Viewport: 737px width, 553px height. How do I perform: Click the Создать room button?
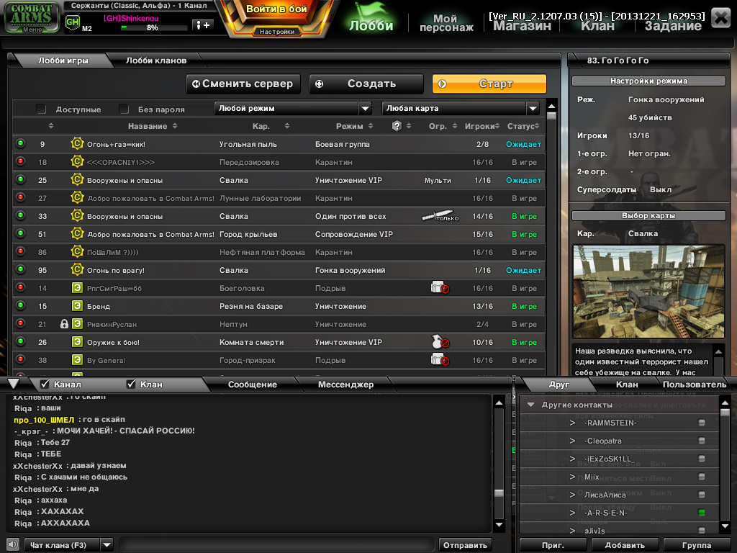[x=366, y=84]
